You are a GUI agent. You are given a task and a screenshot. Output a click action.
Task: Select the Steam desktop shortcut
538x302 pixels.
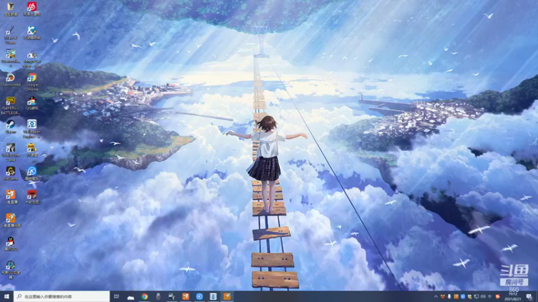pos(10,126)
